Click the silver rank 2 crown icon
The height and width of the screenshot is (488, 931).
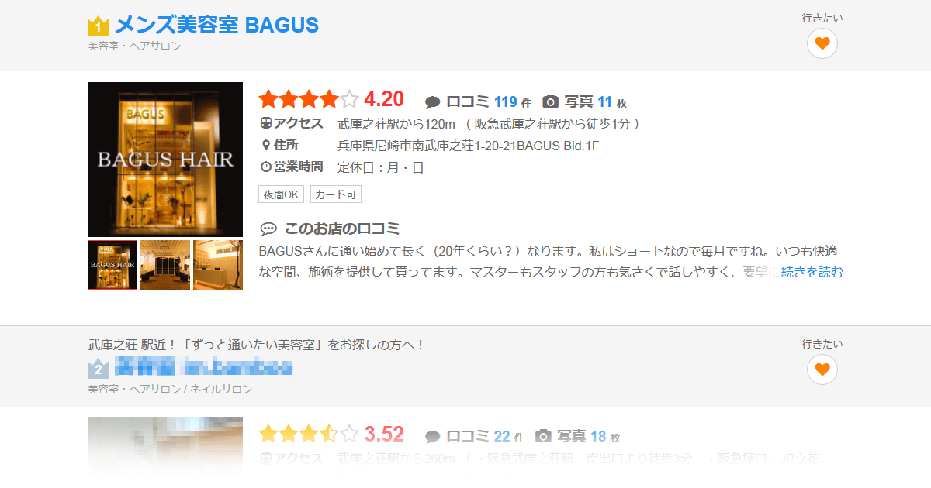[x=98, y=368]
